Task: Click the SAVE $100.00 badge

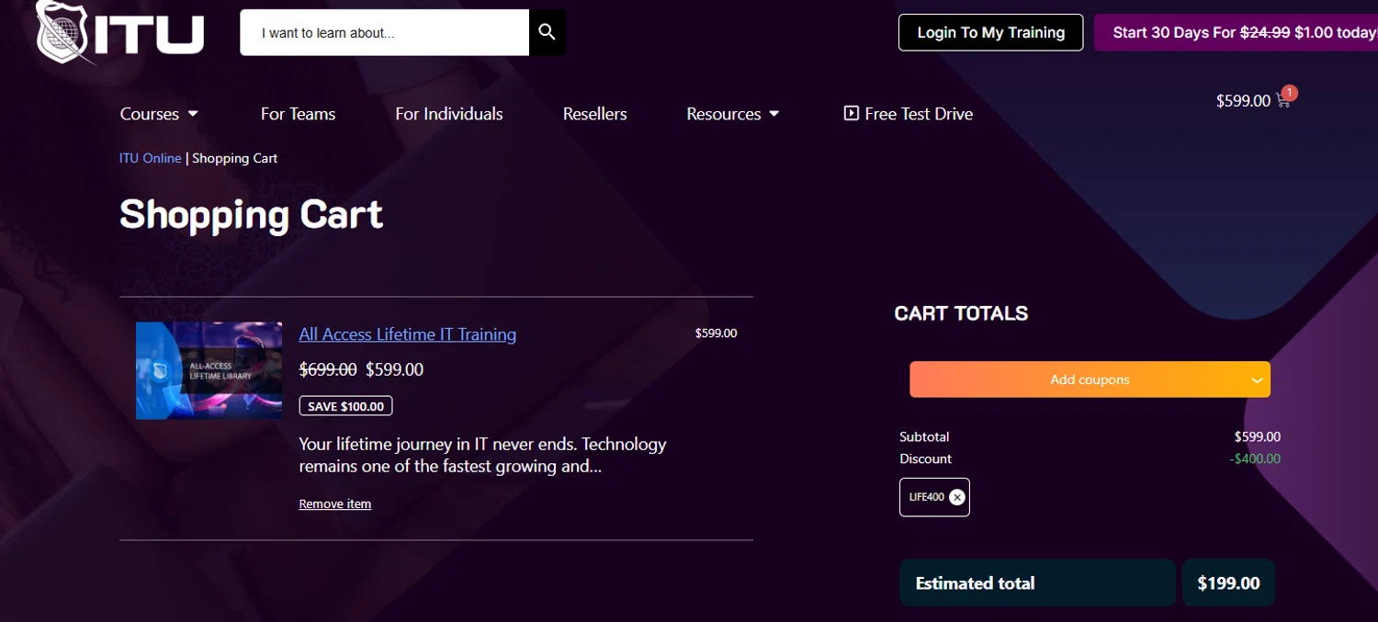Action: click(345, 406)
